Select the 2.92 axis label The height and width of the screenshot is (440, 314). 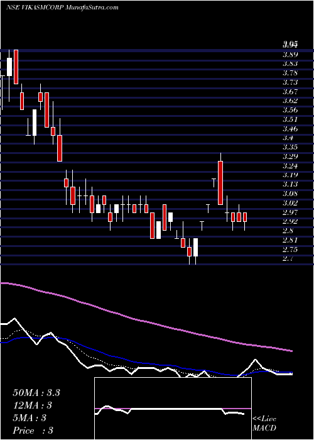(290, 221)
